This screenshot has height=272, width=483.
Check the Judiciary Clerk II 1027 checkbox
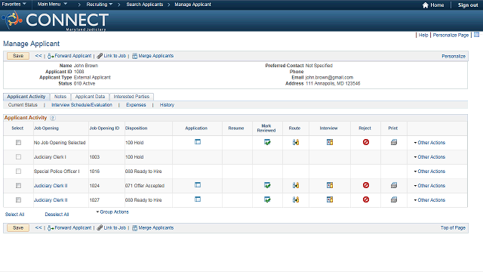18,199
